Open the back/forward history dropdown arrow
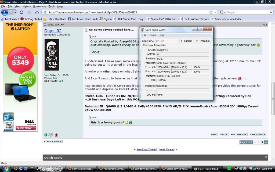 tap(15, 12)
